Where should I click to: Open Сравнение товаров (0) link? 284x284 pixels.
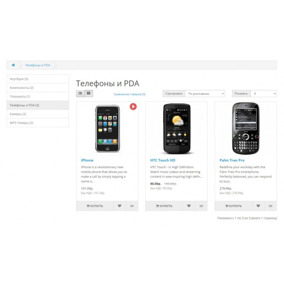point(129,94)
